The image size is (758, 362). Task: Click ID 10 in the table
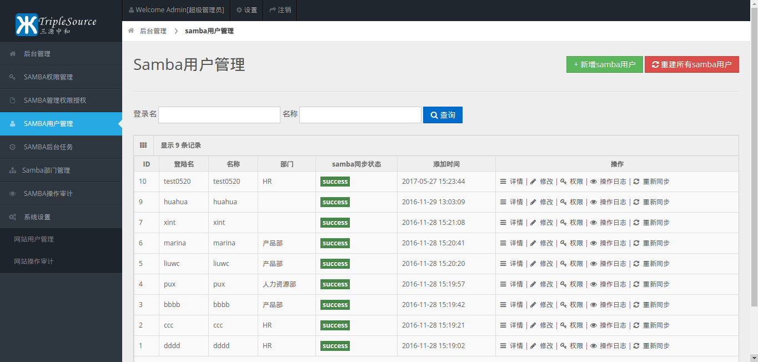coord(143,182)
